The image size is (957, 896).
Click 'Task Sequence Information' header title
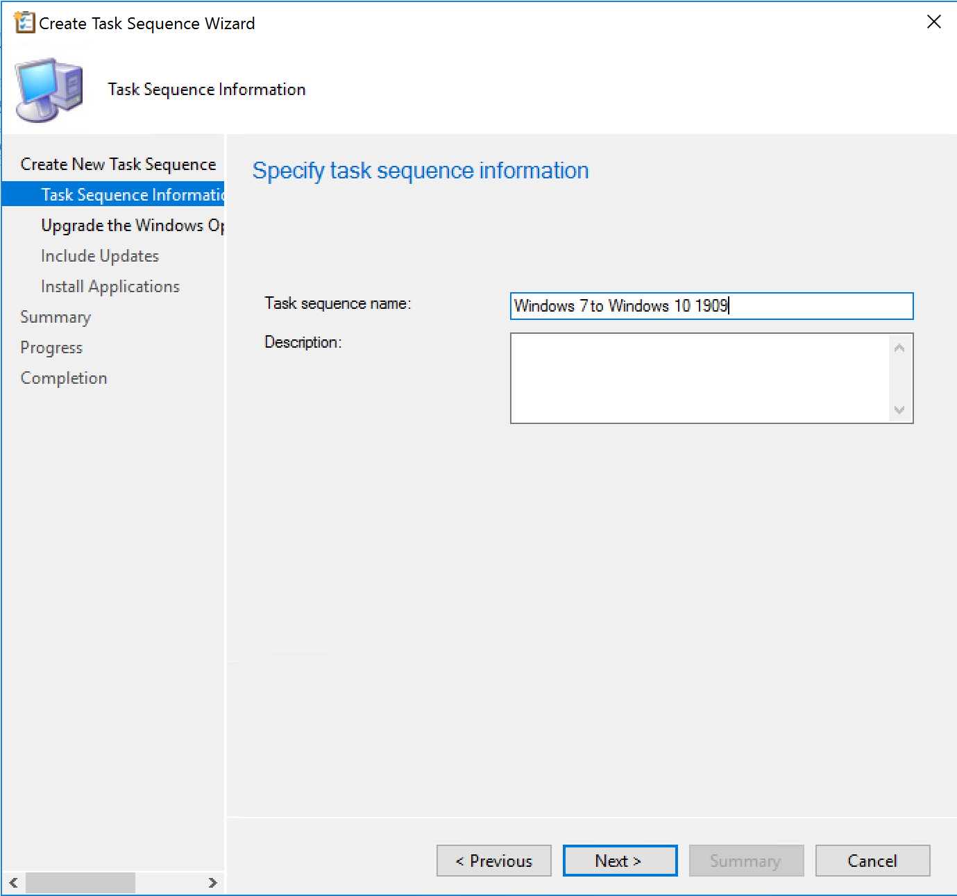(207, 90)
